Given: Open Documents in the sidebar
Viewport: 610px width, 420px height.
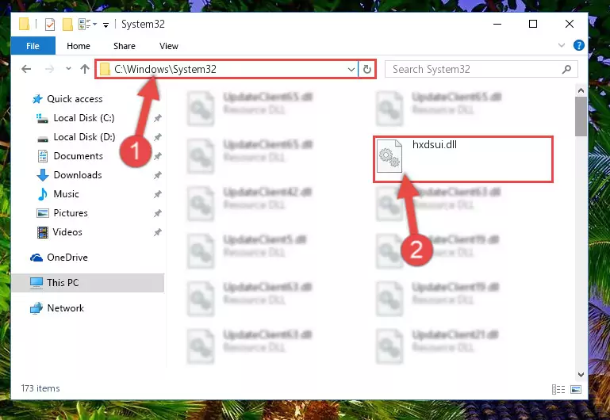Looking at the screenshot, I should (x=79, y=156).
